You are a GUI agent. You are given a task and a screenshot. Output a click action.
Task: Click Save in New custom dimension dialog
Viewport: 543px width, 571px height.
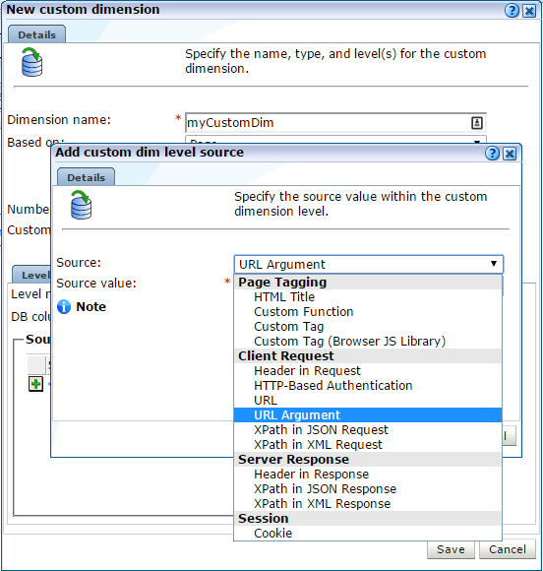coord(451,549)
